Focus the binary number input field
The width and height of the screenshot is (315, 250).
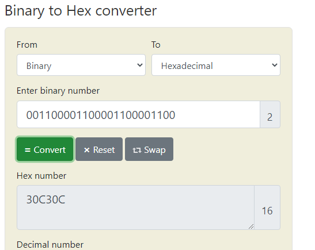pyautogui.click(x=138, y=114)
